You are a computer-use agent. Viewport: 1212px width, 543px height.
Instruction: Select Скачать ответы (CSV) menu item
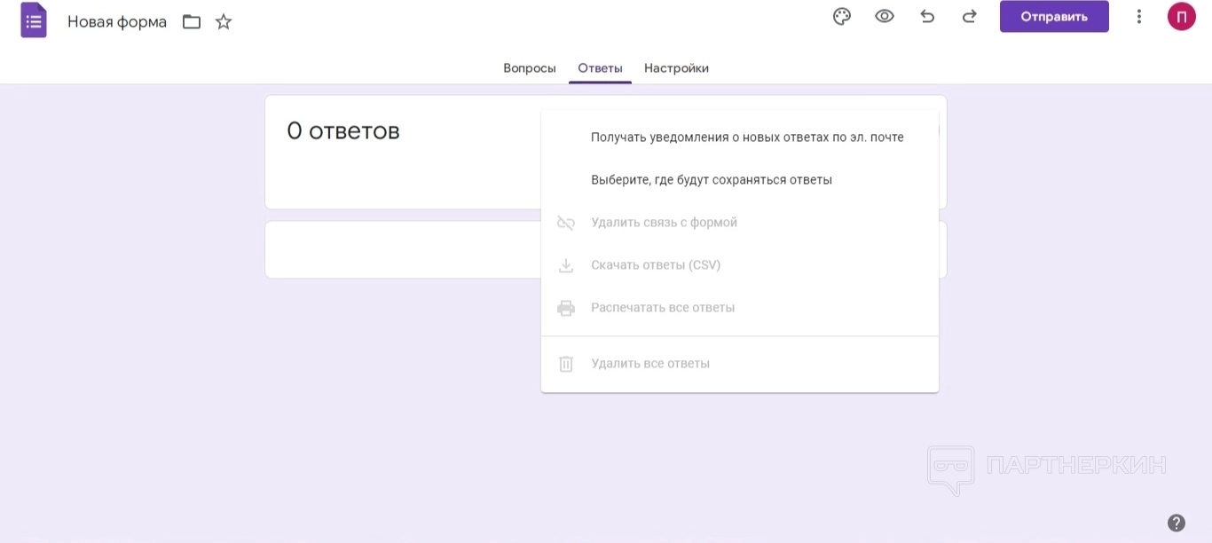[656, 265]
